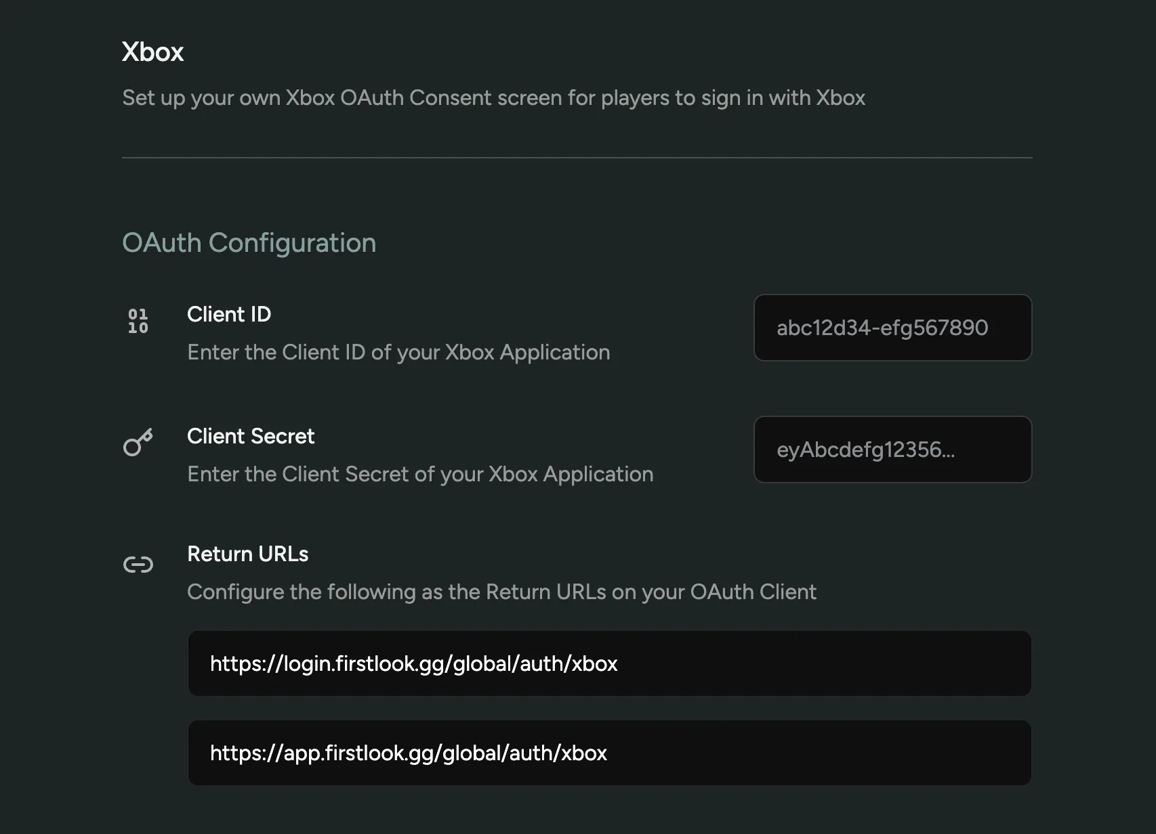Click the URL text login.firstlook.gg/global/auth/xbox
Image resolution: width=1156 pixels, height=834 pixels.
pos(413,663)
